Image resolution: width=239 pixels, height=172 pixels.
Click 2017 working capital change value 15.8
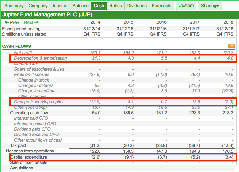196,102
